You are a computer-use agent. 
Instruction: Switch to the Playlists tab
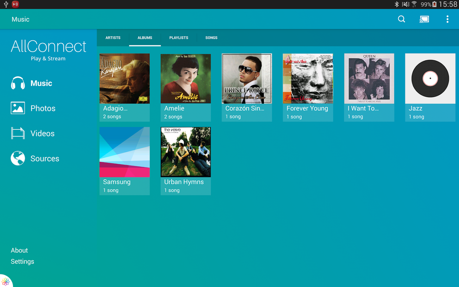(179, 38)
